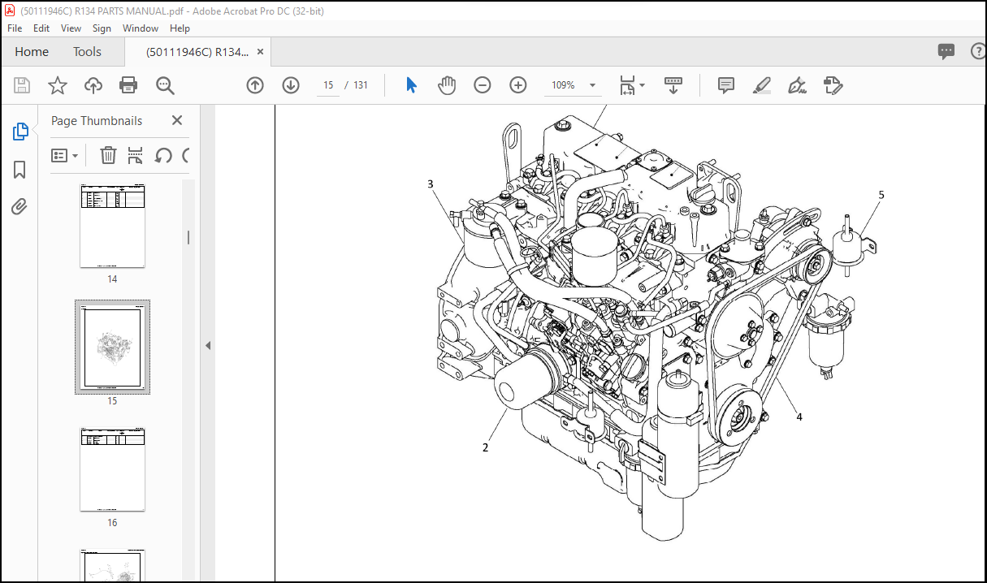Click callout number 2 on the engine diagram

pyautogui.click(x=485, y=447)
